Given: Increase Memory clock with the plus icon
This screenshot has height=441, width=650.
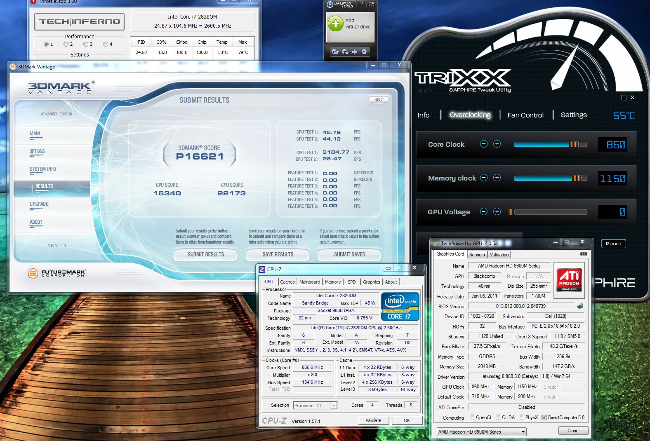Looking at the screenshot, I should click(497, 178).
